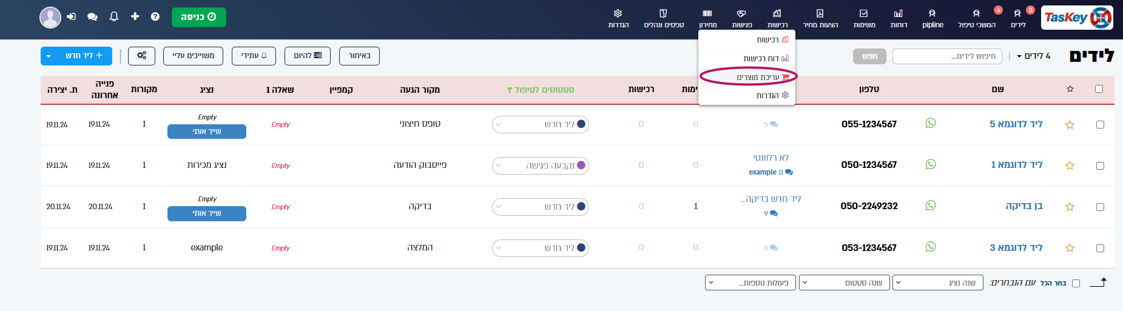Screen dimensions: 1123x311
Task: Open the שנה סטטוס dropdown
Action: point(845,283)
